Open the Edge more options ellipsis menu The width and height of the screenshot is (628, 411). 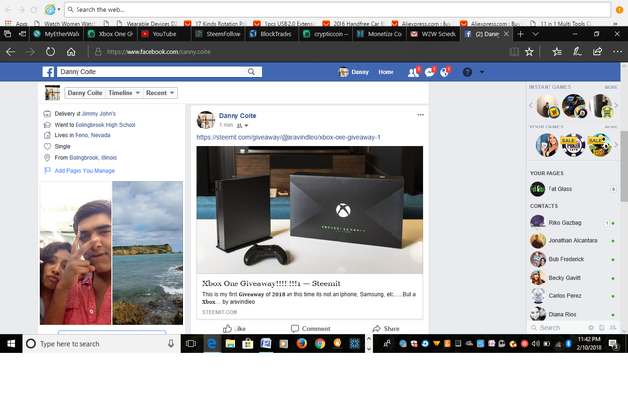[x=617, y=52]
